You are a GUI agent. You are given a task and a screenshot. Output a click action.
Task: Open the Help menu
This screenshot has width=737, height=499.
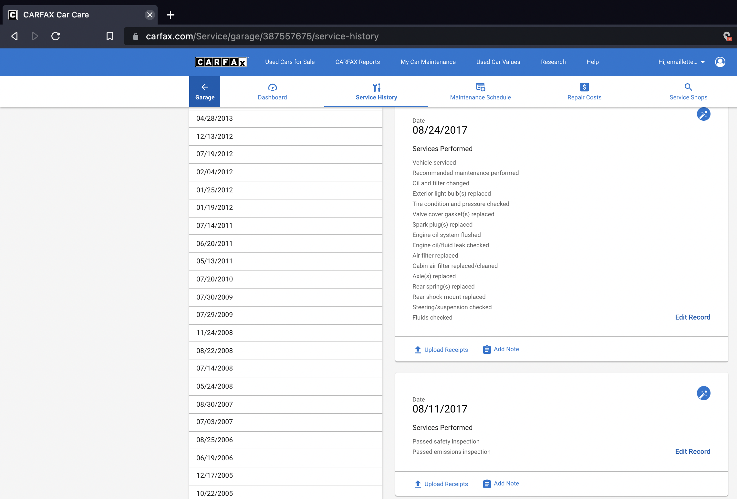click(x=592, y=62)
